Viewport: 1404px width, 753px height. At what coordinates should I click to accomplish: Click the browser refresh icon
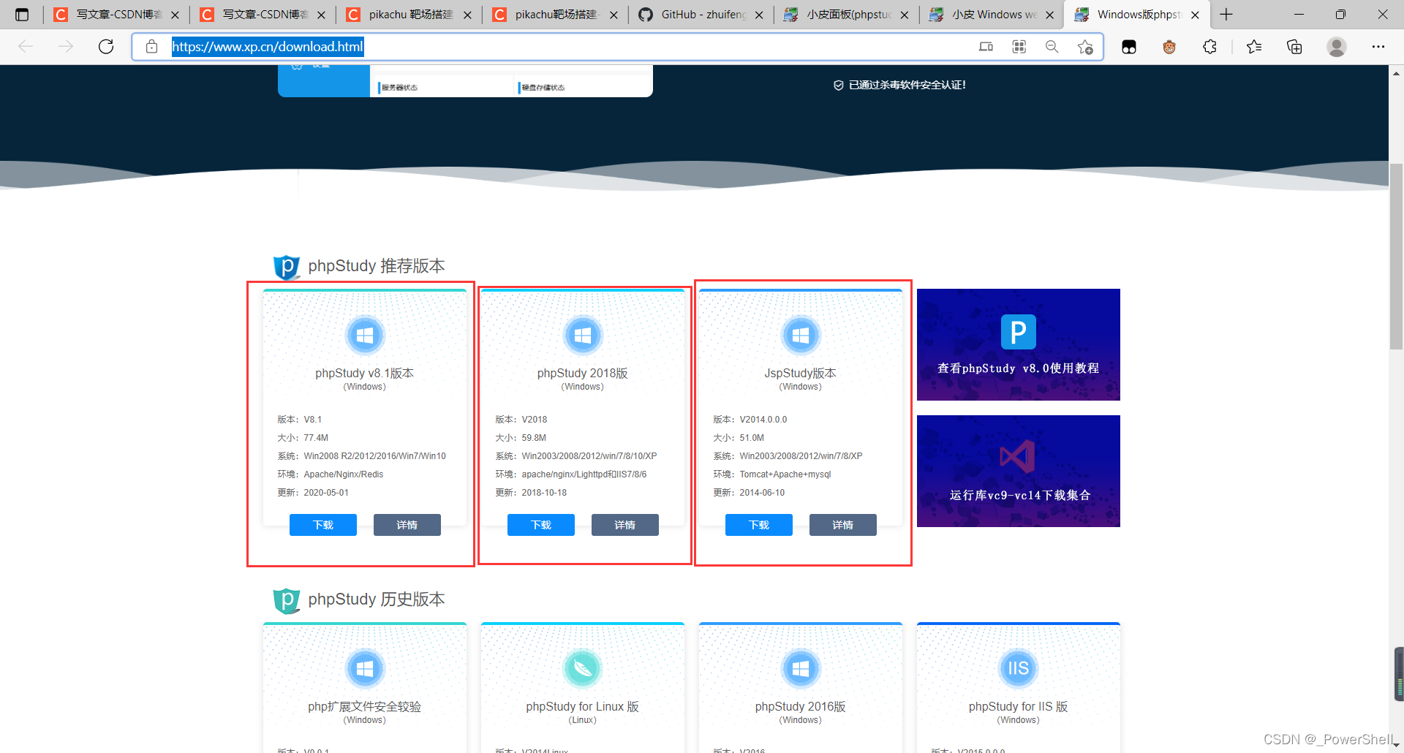click(x=106, y=47)
